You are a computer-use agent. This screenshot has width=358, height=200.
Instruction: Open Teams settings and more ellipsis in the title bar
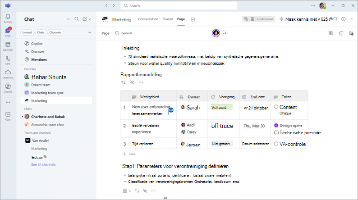click(x=313, y=6)
